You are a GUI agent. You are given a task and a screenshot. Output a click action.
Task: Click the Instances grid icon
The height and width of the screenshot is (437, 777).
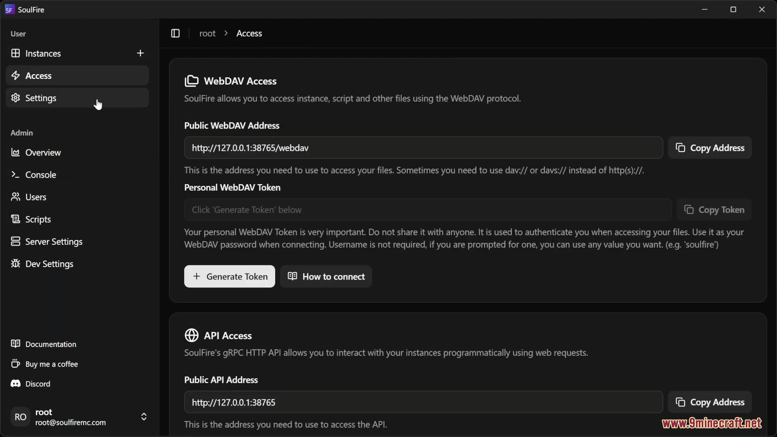[15, 53]
